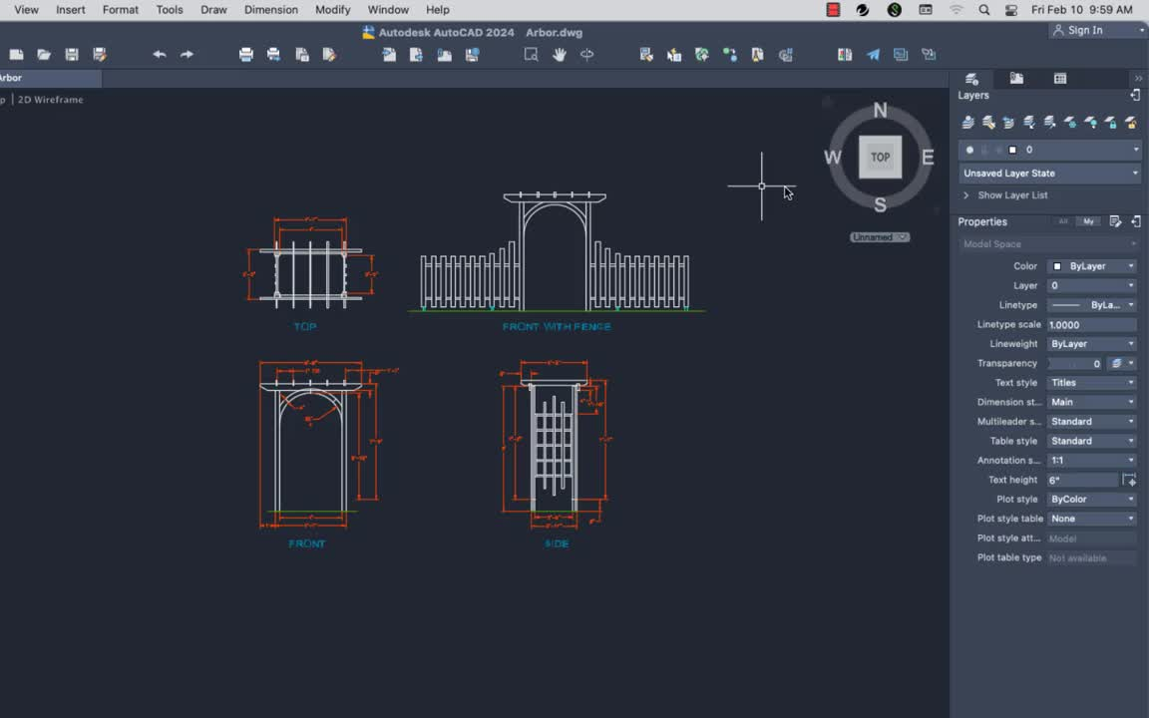This screenshot has height=718, width=1149.
Task: Open the Color ByLayer dropdown
Action: pyautogui.click(x=1092, y=266)
